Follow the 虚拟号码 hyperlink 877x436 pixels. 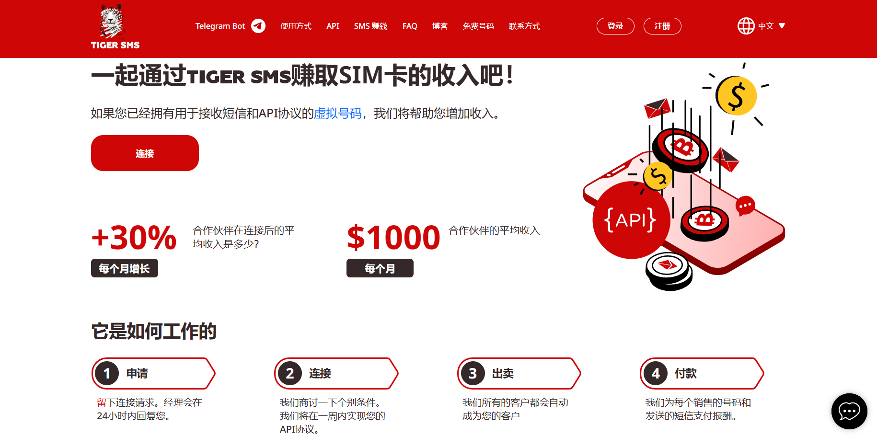click(337, 114)
